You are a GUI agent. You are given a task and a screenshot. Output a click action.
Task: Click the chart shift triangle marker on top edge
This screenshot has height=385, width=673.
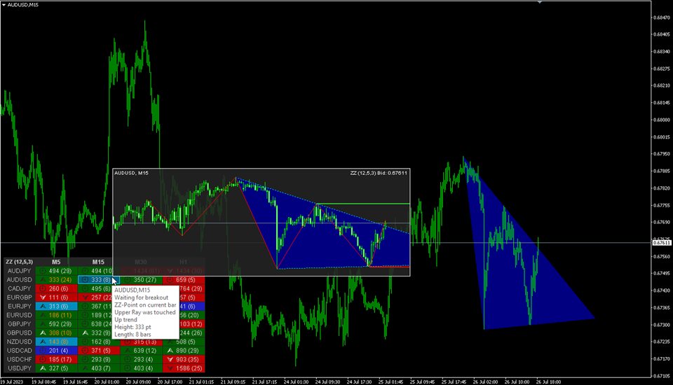(x=540, y=2)
